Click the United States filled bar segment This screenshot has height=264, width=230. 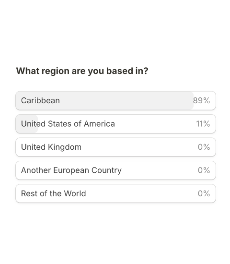pos(27,124)
